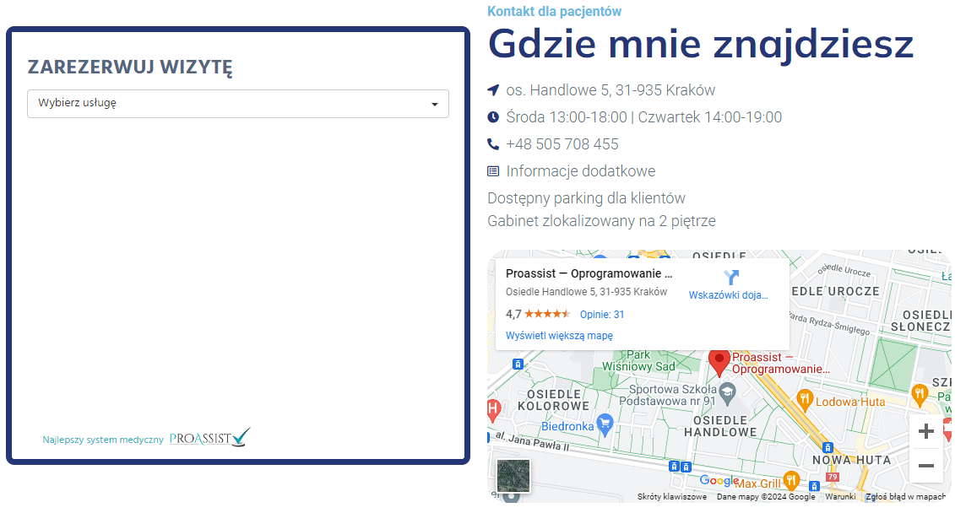The image size is (955, 513).
Task: Click the Google logo on the map
Action: click(719, 480)
